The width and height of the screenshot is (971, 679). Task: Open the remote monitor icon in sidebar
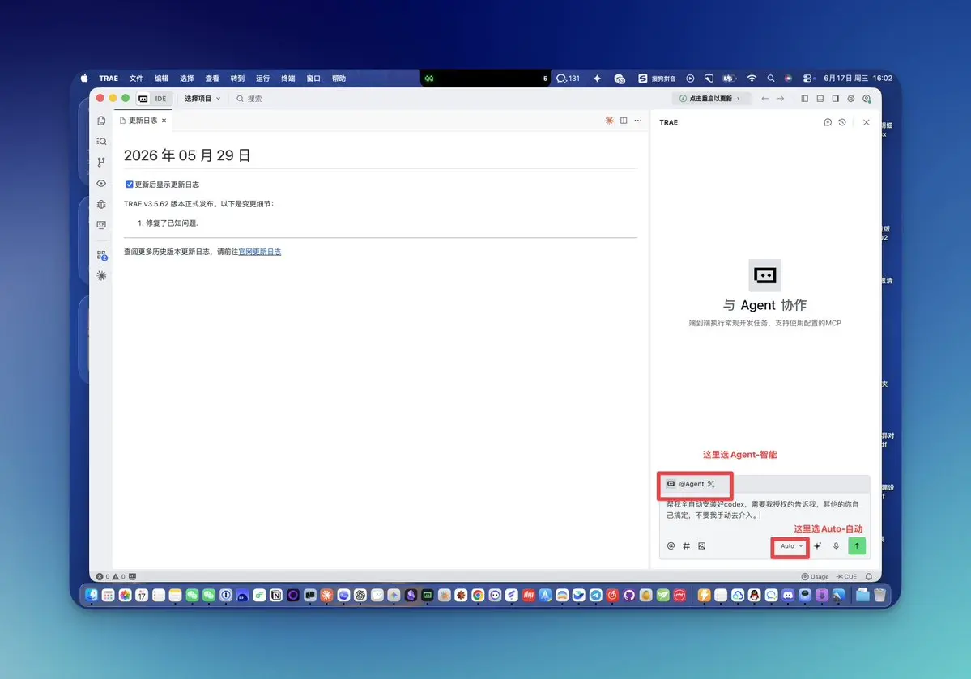pyautogui.click(x=101, y=225)
